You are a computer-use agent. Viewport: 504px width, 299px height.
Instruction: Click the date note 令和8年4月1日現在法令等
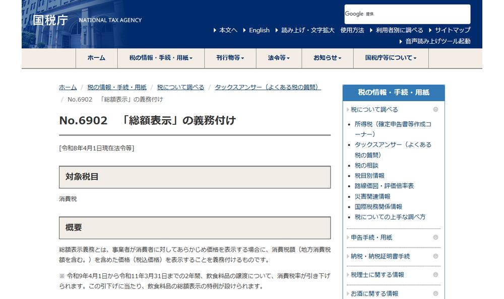pyautogui.click(x=97, y=148)
